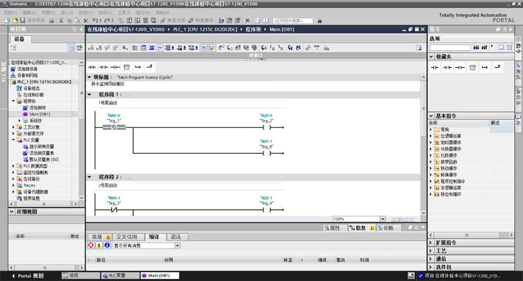
Task: Insert output coil from editor favorites bar
Action: [115, 67]
